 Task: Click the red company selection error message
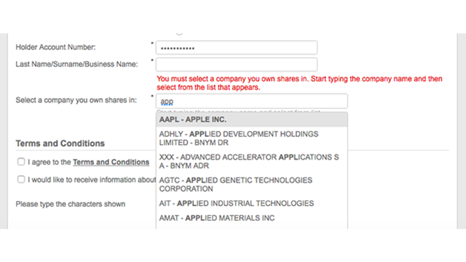[x=299, y=83]
